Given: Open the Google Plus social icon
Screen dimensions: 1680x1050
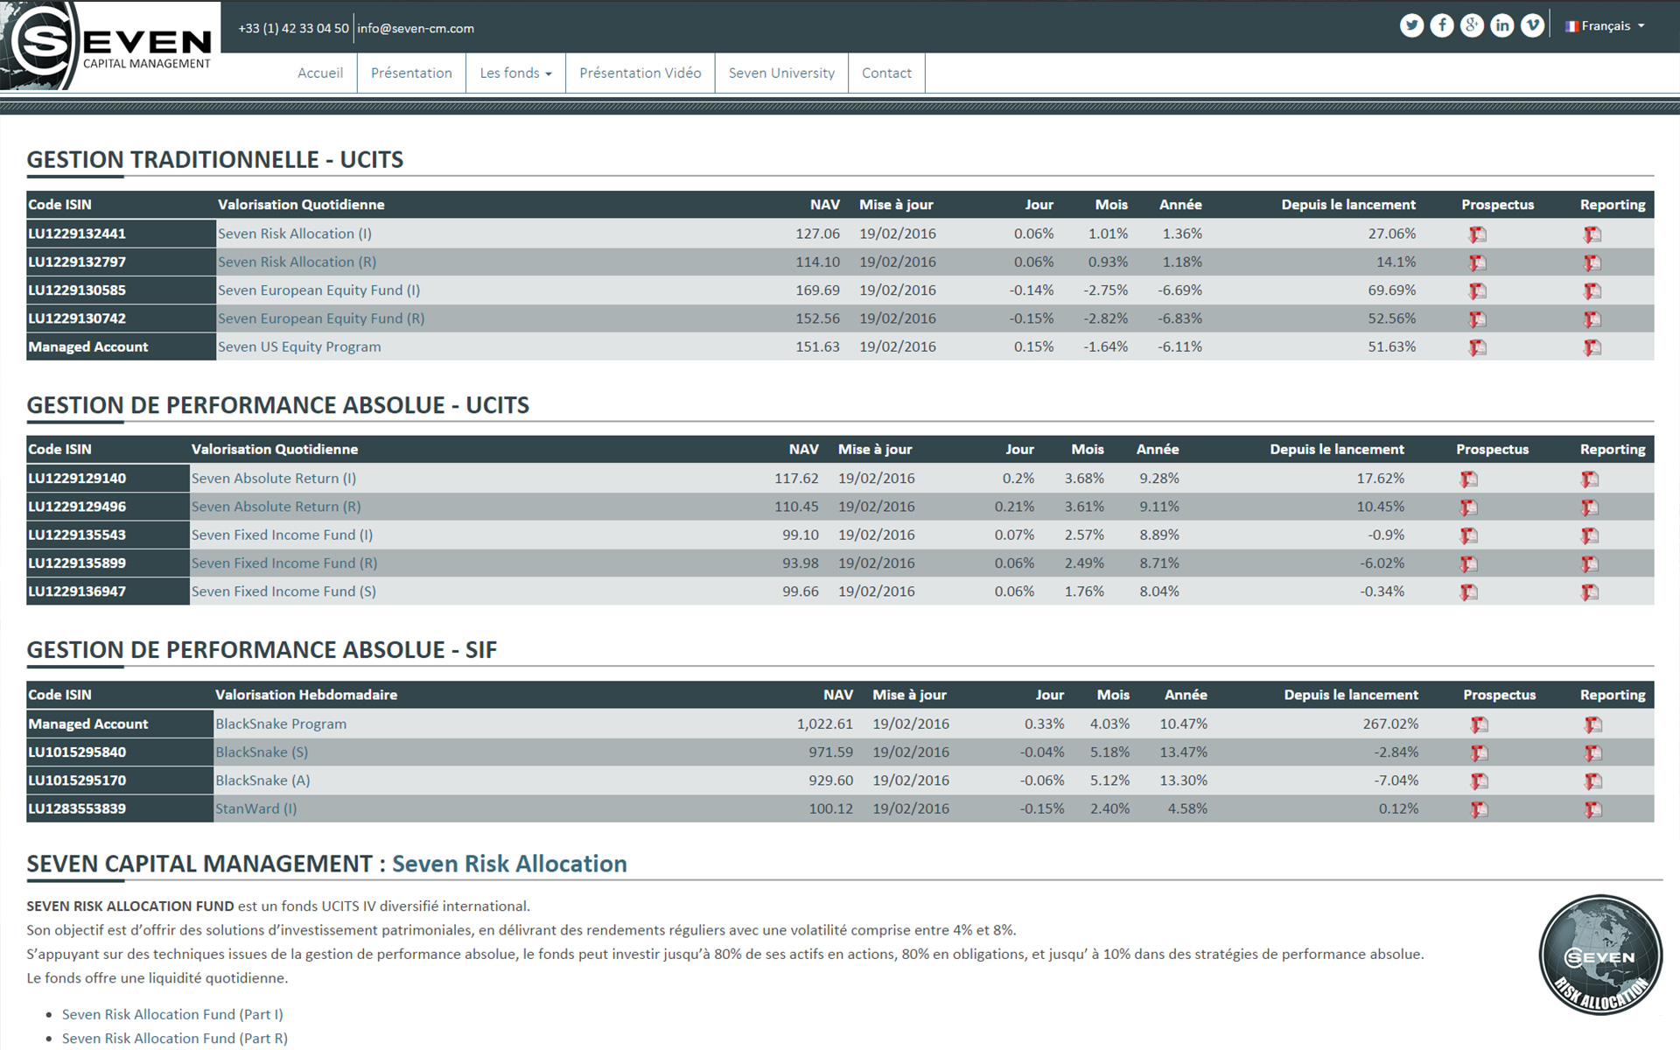Looking at the screenshot, I should (1472, 25).
